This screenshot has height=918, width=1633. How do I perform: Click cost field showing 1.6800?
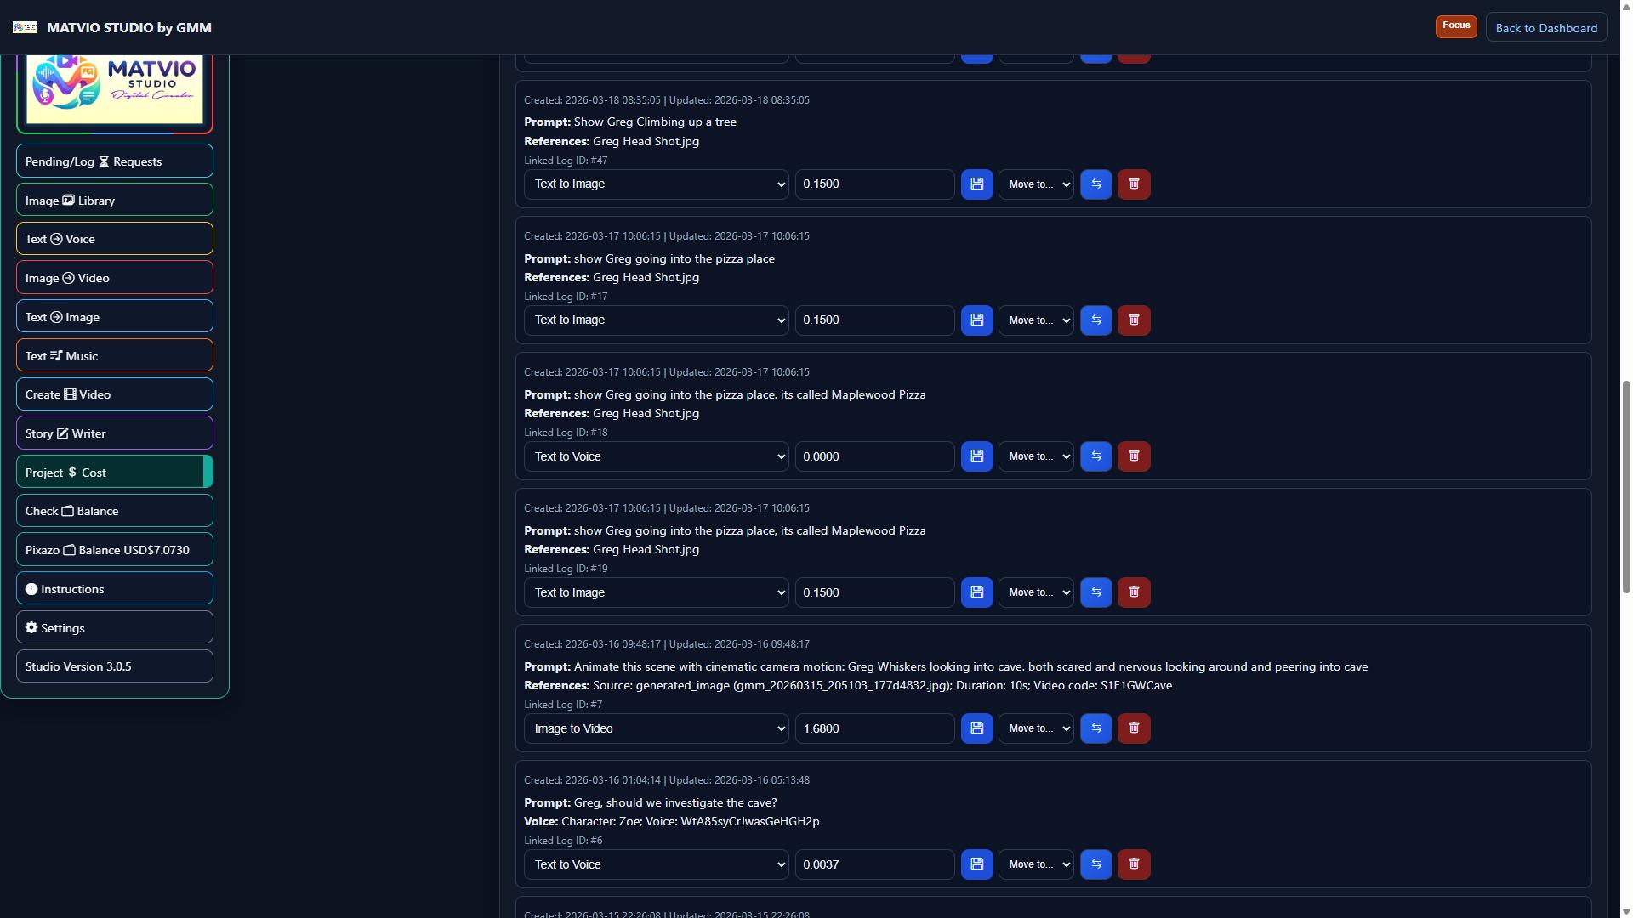point(874,728)
